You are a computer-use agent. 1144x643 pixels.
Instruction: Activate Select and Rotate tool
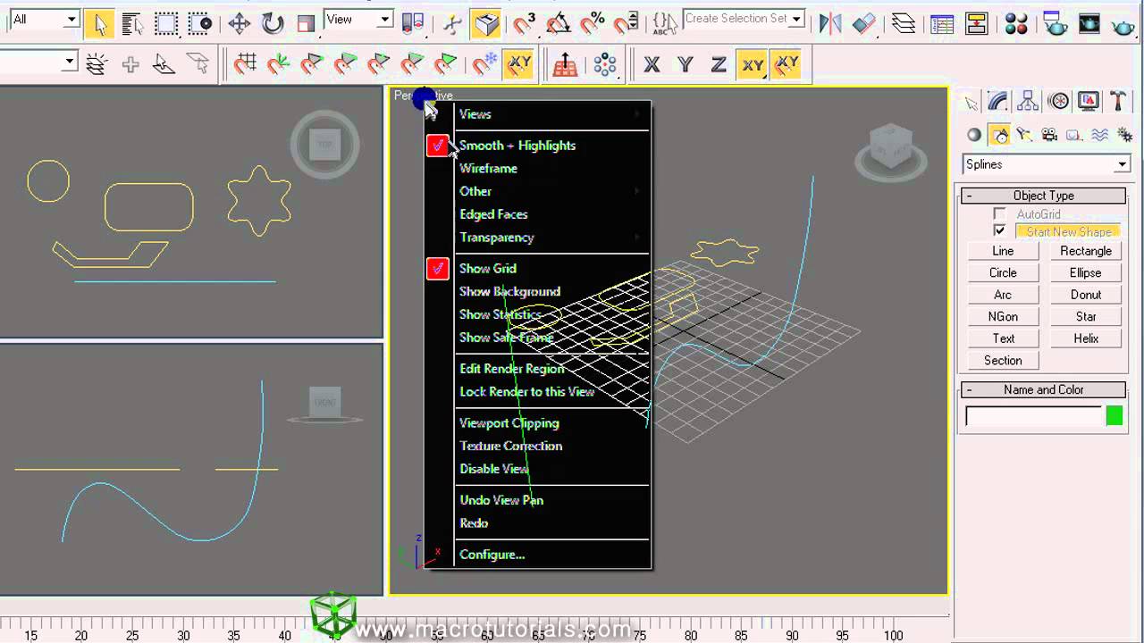click(273, 24)
